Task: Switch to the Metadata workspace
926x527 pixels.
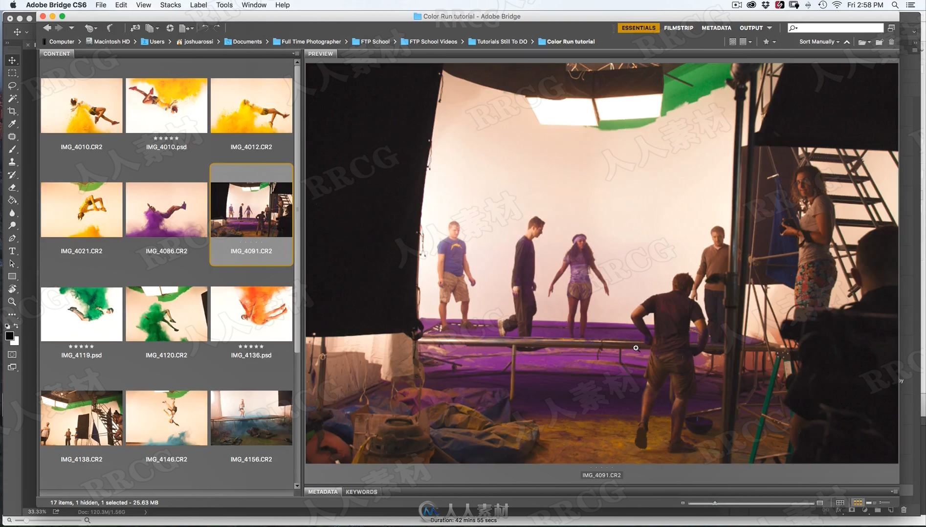Action: (x=716, y=28)
